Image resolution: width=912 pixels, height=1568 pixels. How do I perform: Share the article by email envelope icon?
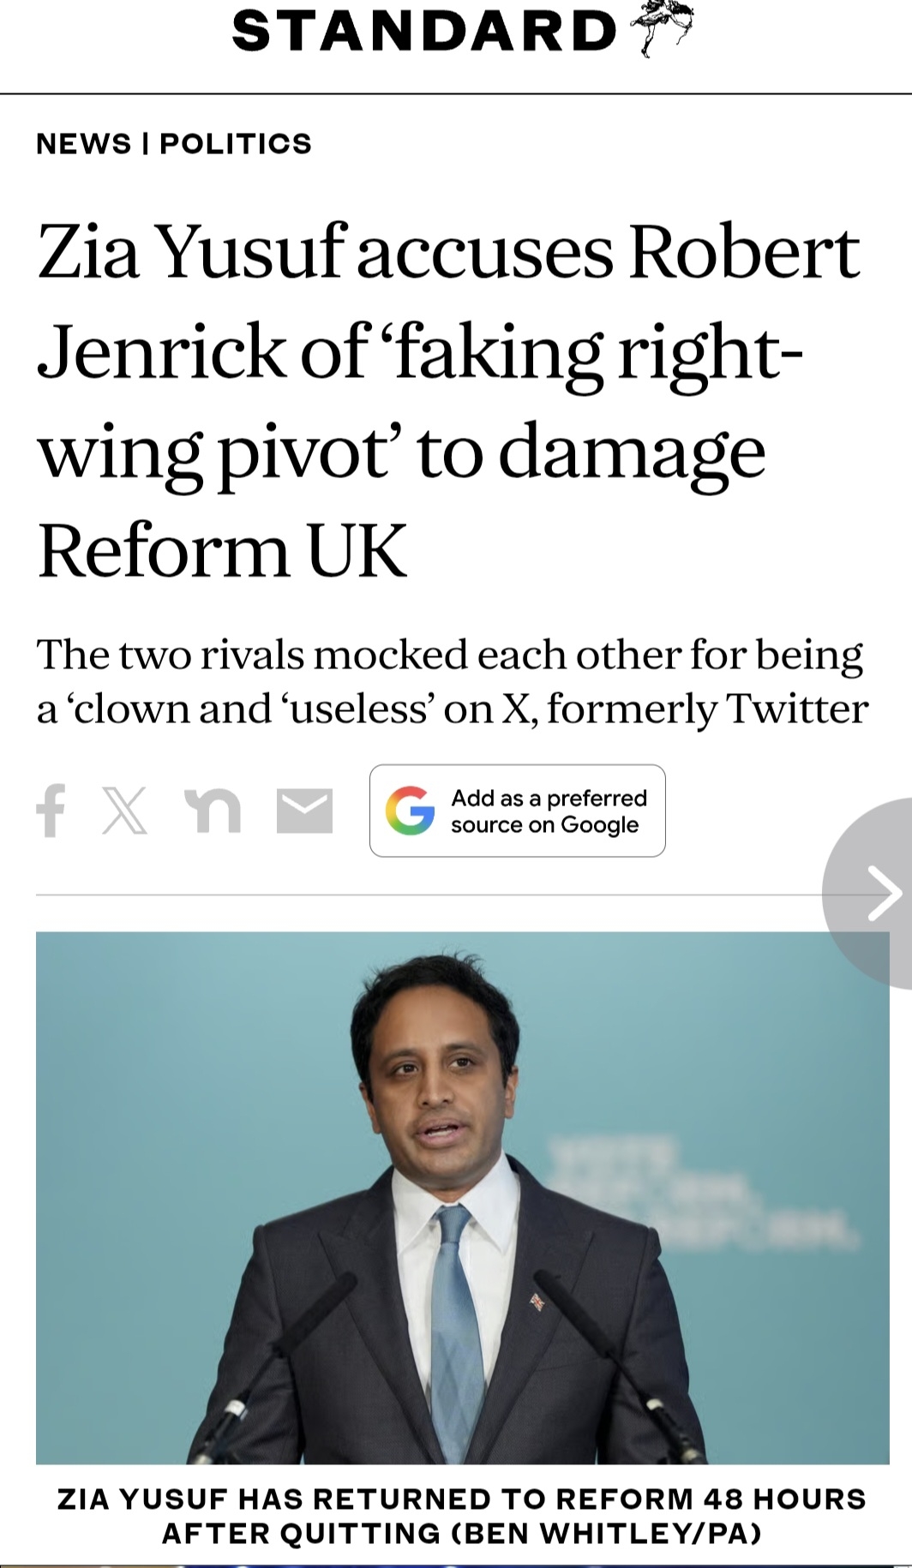[x=304, y=811]
